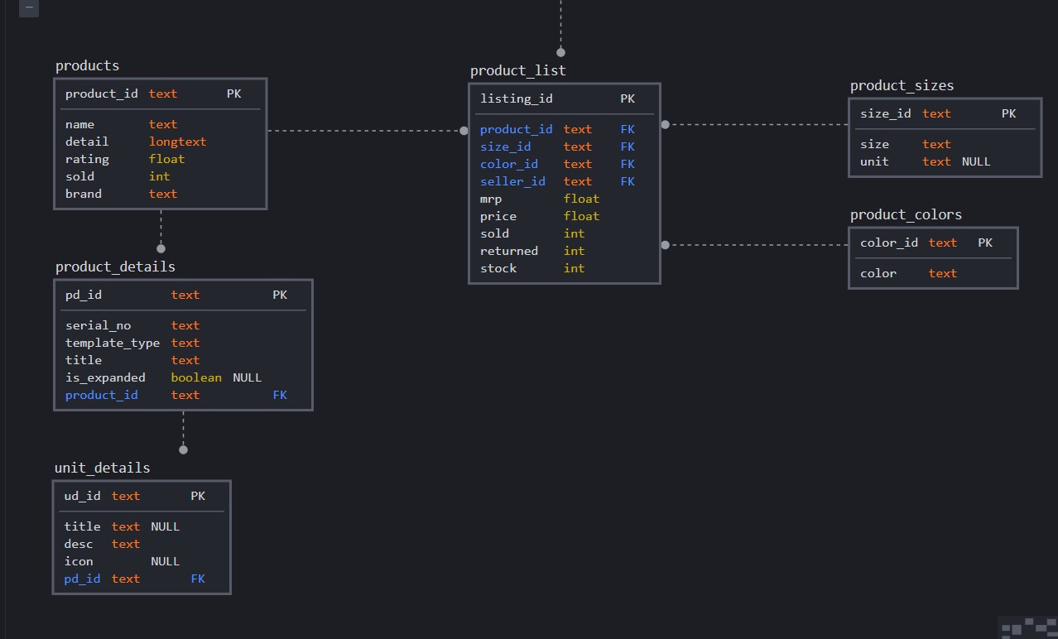Click the rating field in products table
Viewport: 1058px width, 639px height.
click(87, 159)
